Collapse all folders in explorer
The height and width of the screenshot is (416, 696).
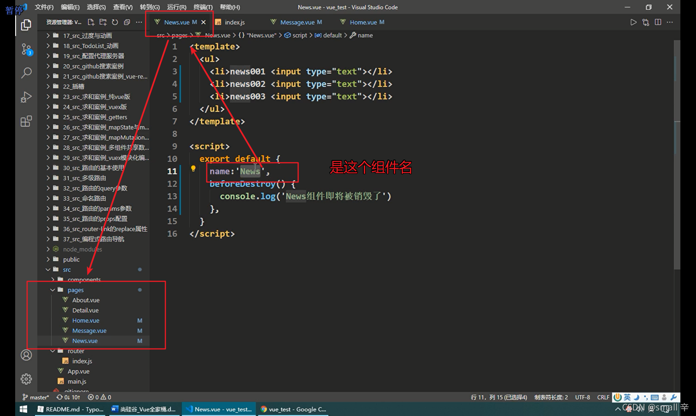click(127, 22)
